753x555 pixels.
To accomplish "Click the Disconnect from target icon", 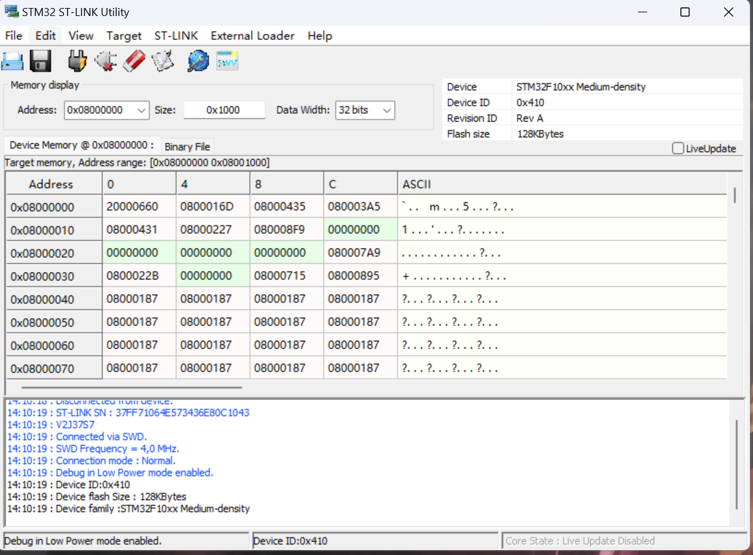I will point(106,61).
